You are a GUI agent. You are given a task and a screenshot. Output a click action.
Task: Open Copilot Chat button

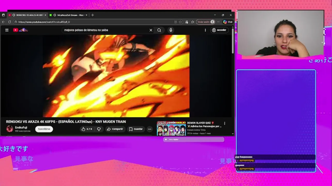[228, 22]
